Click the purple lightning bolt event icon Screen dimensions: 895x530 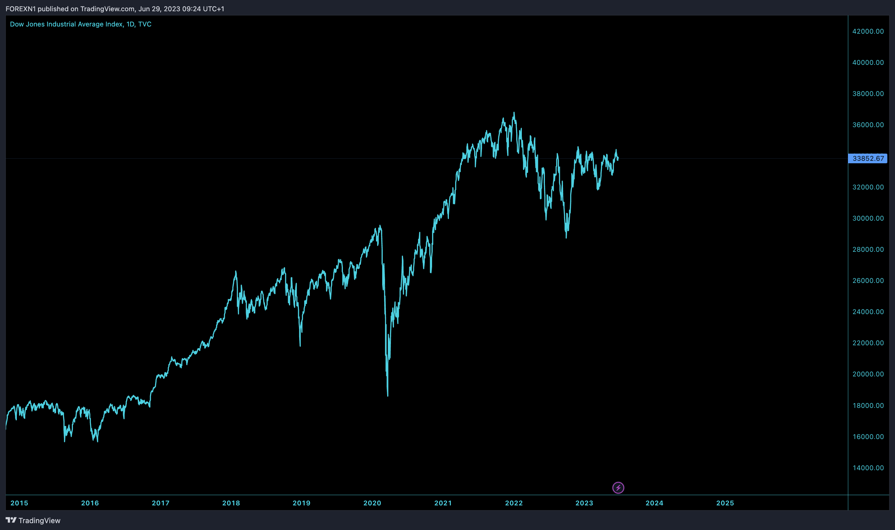click(618, 488)
